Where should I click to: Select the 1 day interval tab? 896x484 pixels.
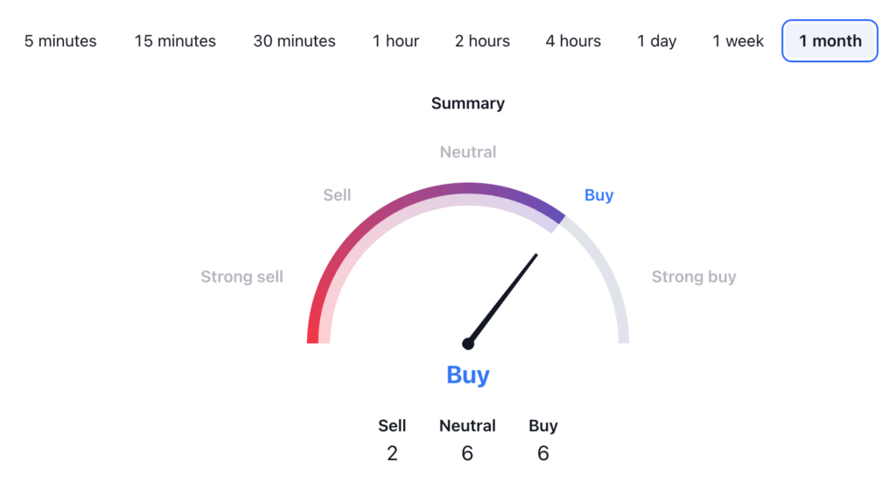(656, 41)
